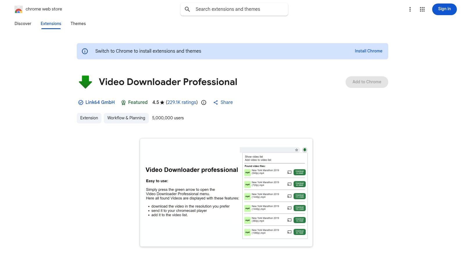Click the verified badge beside Link64 GmbH

[81, 102]
